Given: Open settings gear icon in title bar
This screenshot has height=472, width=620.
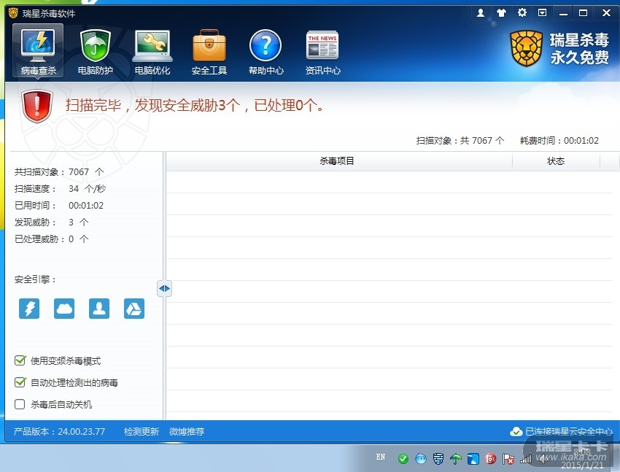Looking at the screenshot, I should [x=522, y=12].
